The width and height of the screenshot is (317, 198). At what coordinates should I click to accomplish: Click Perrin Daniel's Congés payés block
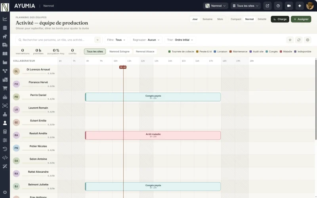coord(153,97)
